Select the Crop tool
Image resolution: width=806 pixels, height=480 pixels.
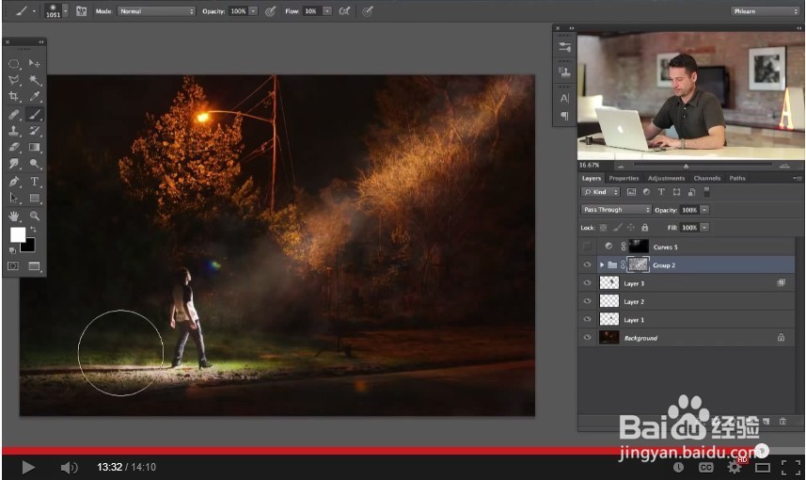click(x=14, y=96)
